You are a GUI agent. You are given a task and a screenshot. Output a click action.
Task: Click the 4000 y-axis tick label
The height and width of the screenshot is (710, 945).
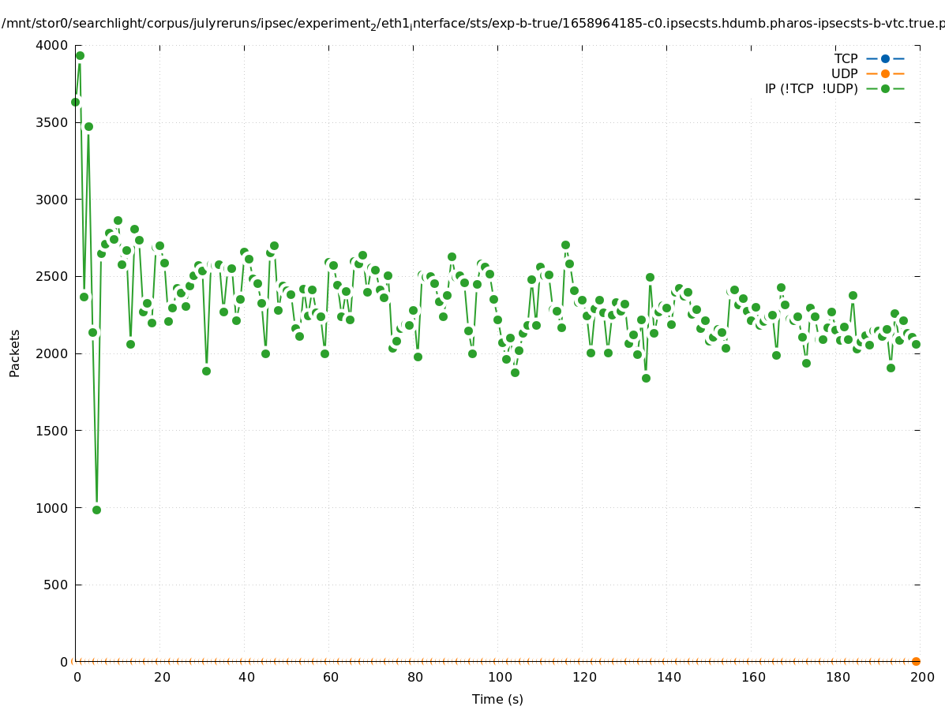click(x=52, y=45)
